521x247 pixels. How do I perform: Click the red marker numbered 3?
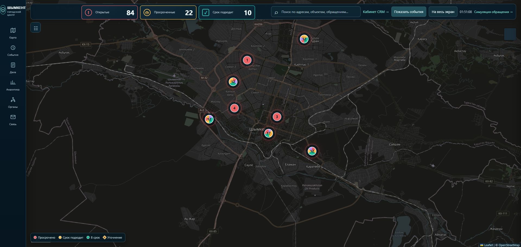277,117
